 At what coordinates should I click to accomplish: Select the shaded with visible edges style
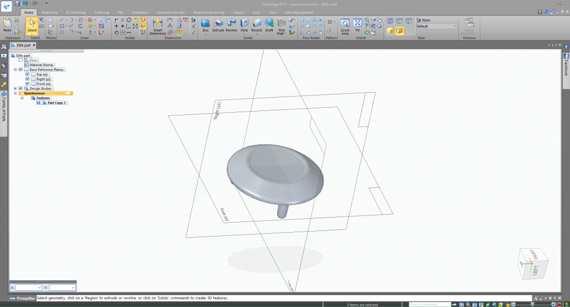[x=400, y=31]
